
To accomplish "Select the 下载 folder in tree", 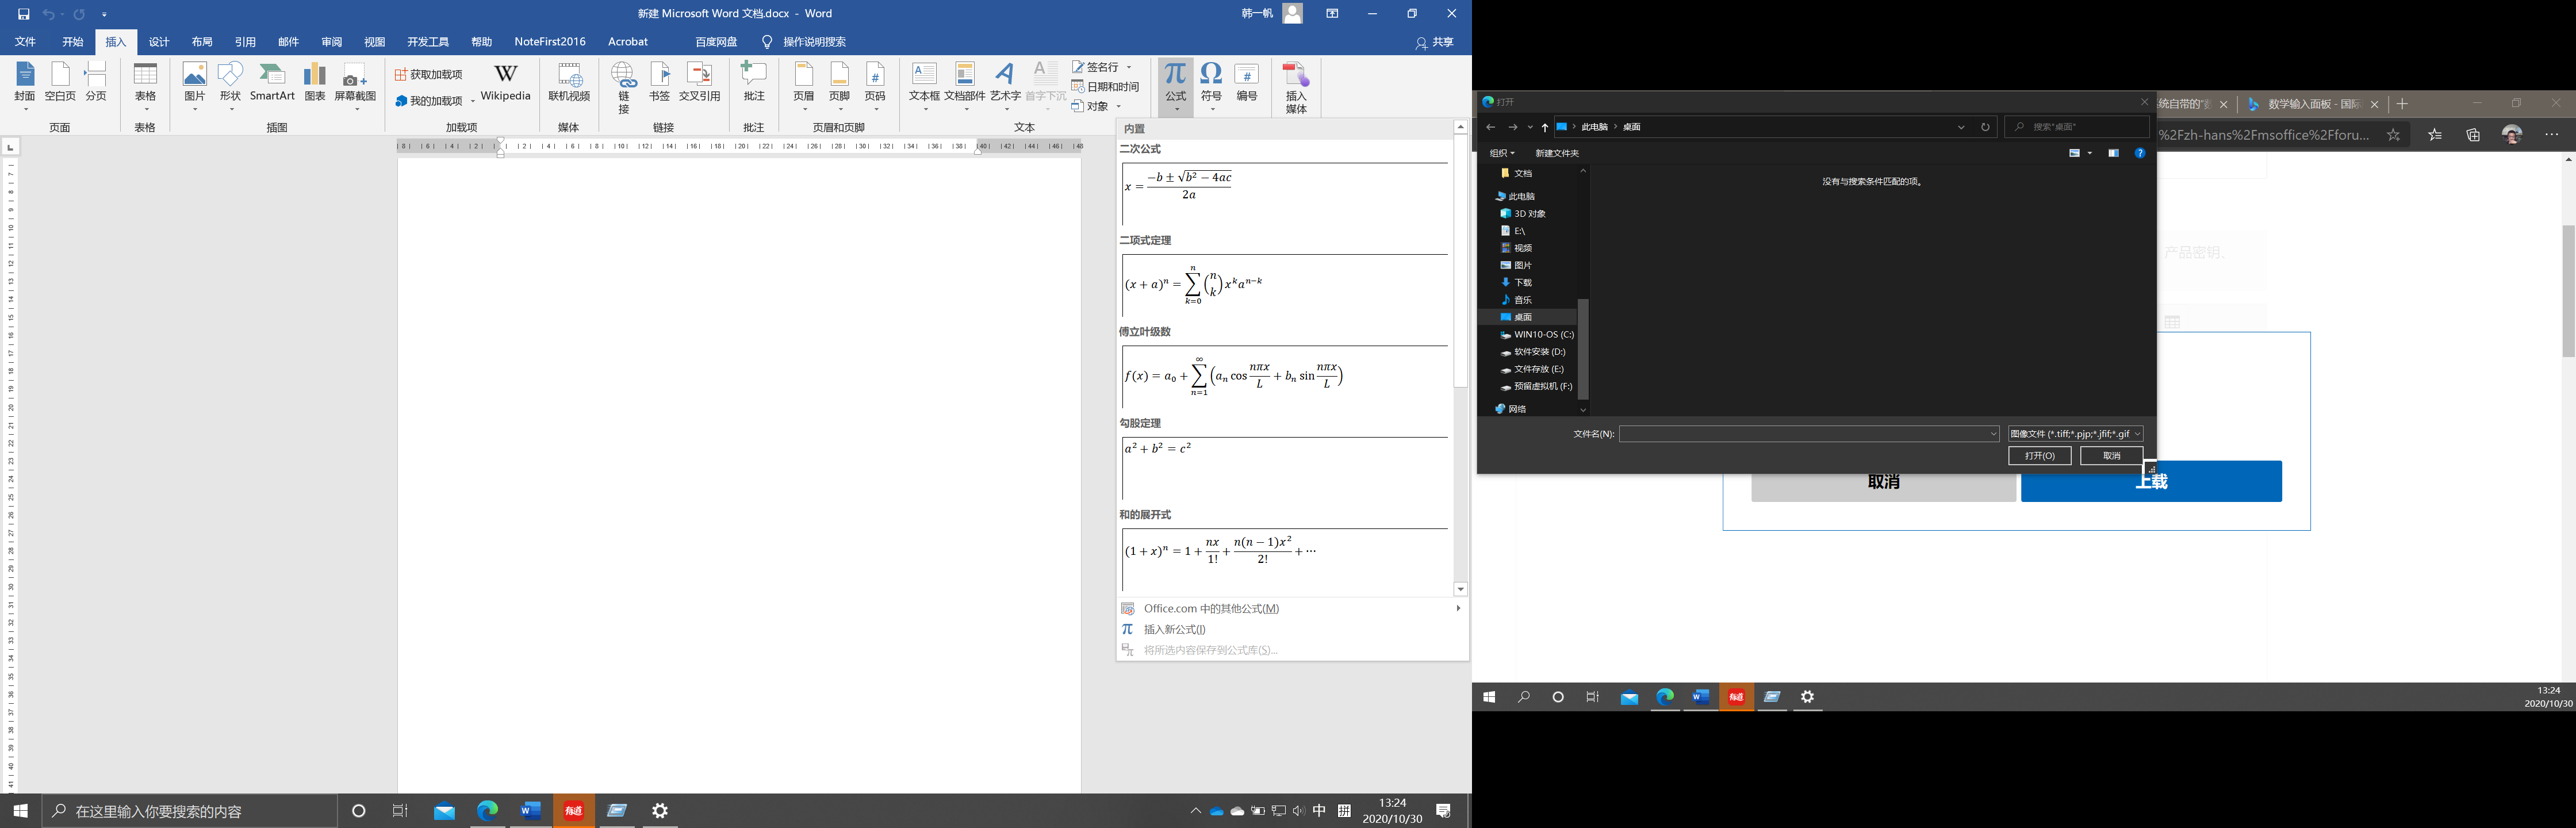I will tap(1522, 283).
